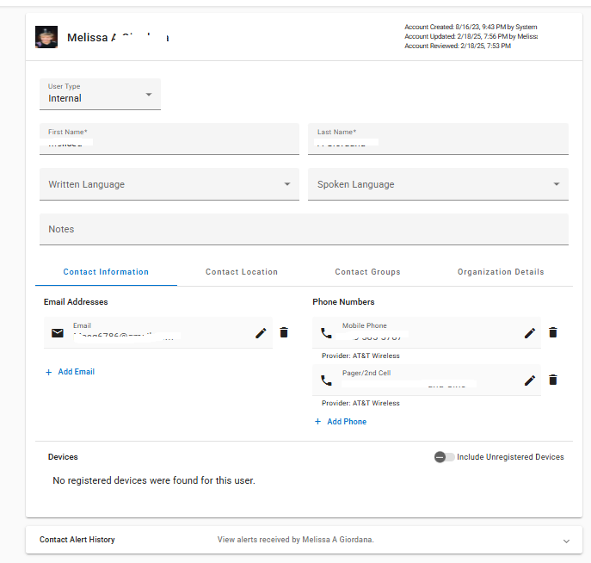Viewport: 591px width, 563px height.
Task: Switch to the Contact Location tab
Action: tap(242, 272)
